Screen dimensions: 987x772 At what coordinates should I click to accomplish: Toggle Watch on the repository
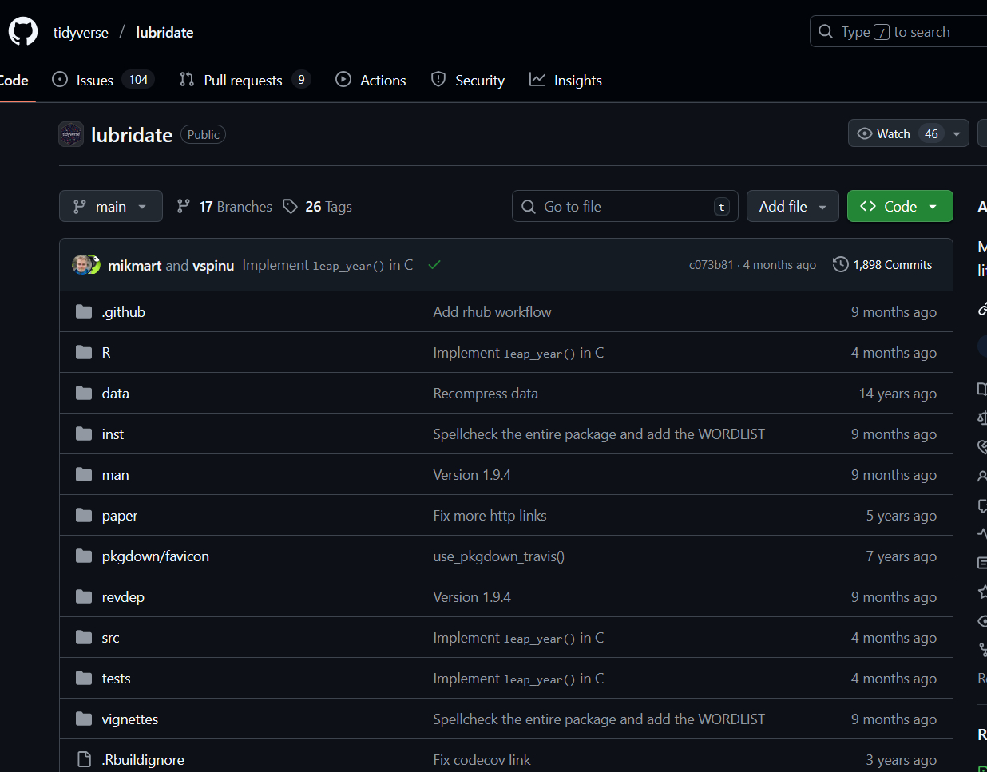885,133
